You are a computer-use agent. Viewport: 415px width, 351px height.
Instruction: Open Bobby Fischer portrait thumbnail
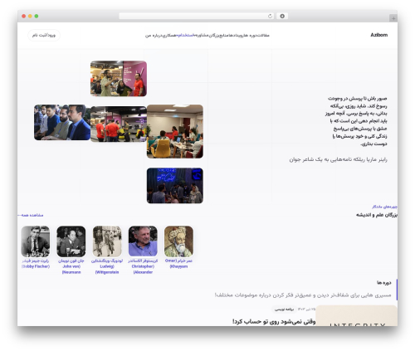[x=36, y=241]
